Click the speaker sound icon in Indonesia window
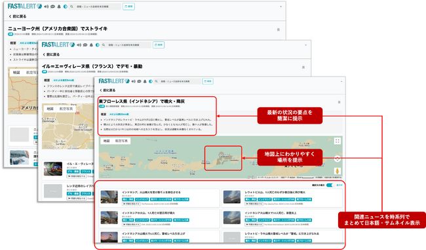The image size is (426, 250). point(134,81)
